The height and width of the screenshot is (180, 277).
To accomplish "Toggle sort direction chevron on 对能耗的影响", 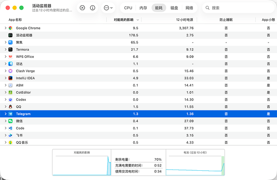I will 138,20.
